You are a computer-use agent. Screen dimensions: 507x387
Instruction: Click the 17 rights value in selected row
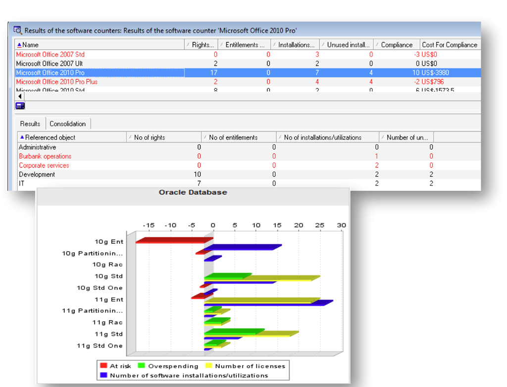[x=214, y=72]
